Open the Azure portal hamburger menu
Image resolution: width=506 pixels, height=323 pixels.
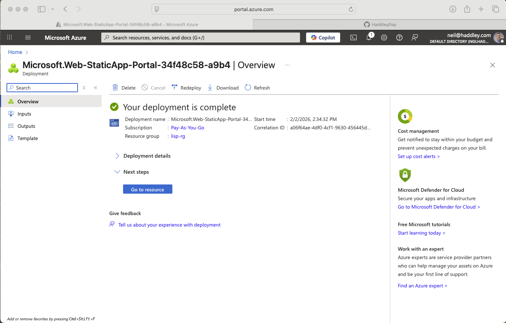[28, 38]
